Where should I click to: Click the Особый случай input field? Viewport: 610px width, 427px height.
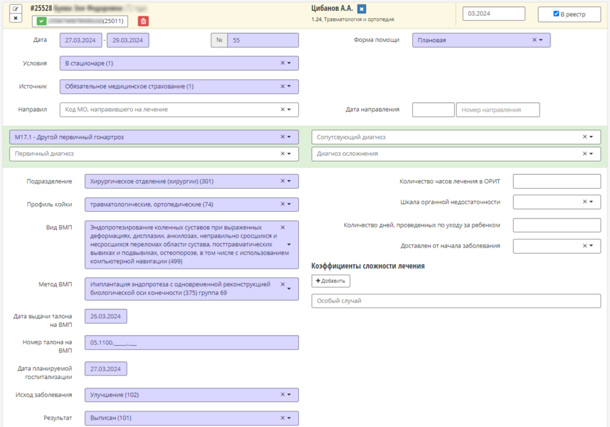tap(456, 300)
